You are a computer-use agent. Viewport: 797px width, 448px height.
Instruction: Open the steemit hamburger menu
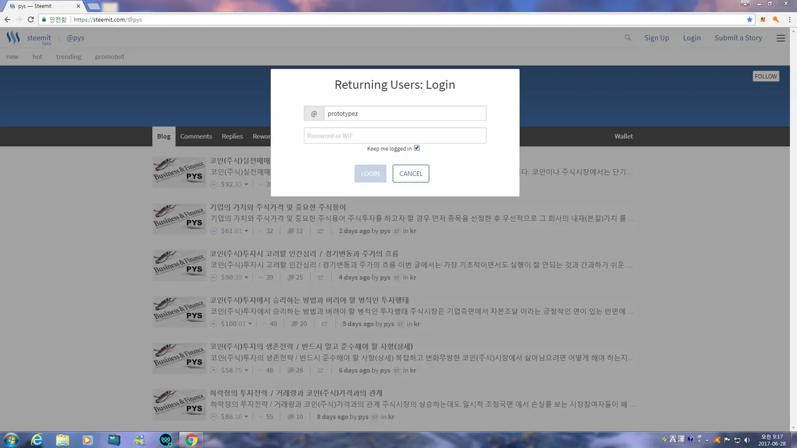click(x=781, y=38)
